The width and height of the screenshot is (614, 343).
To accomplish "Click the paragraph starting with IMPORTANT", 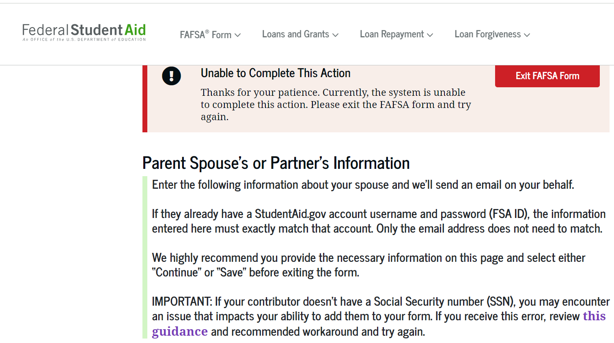I will pos(381,317).
